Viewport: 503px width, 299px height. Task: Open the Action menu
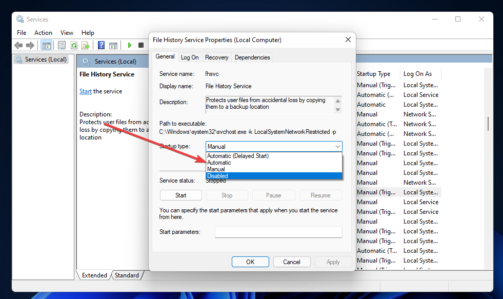[x=43, y=33]
